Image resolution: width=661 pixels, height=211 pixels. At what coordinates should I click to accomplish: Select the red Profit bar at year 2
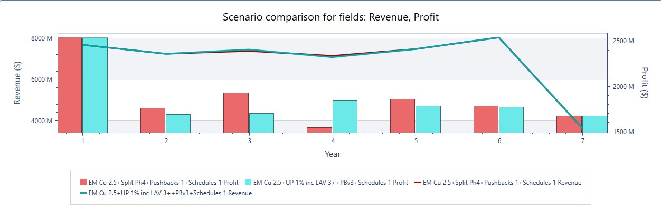(x=153, y=120)
